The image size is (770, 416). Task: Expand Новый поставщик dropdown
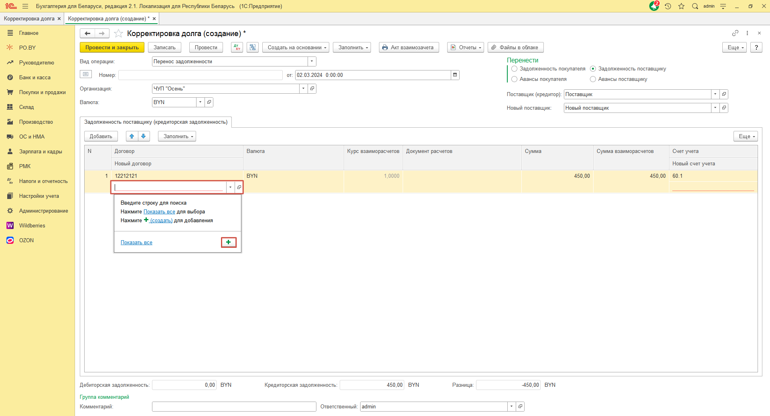(715, 108)
